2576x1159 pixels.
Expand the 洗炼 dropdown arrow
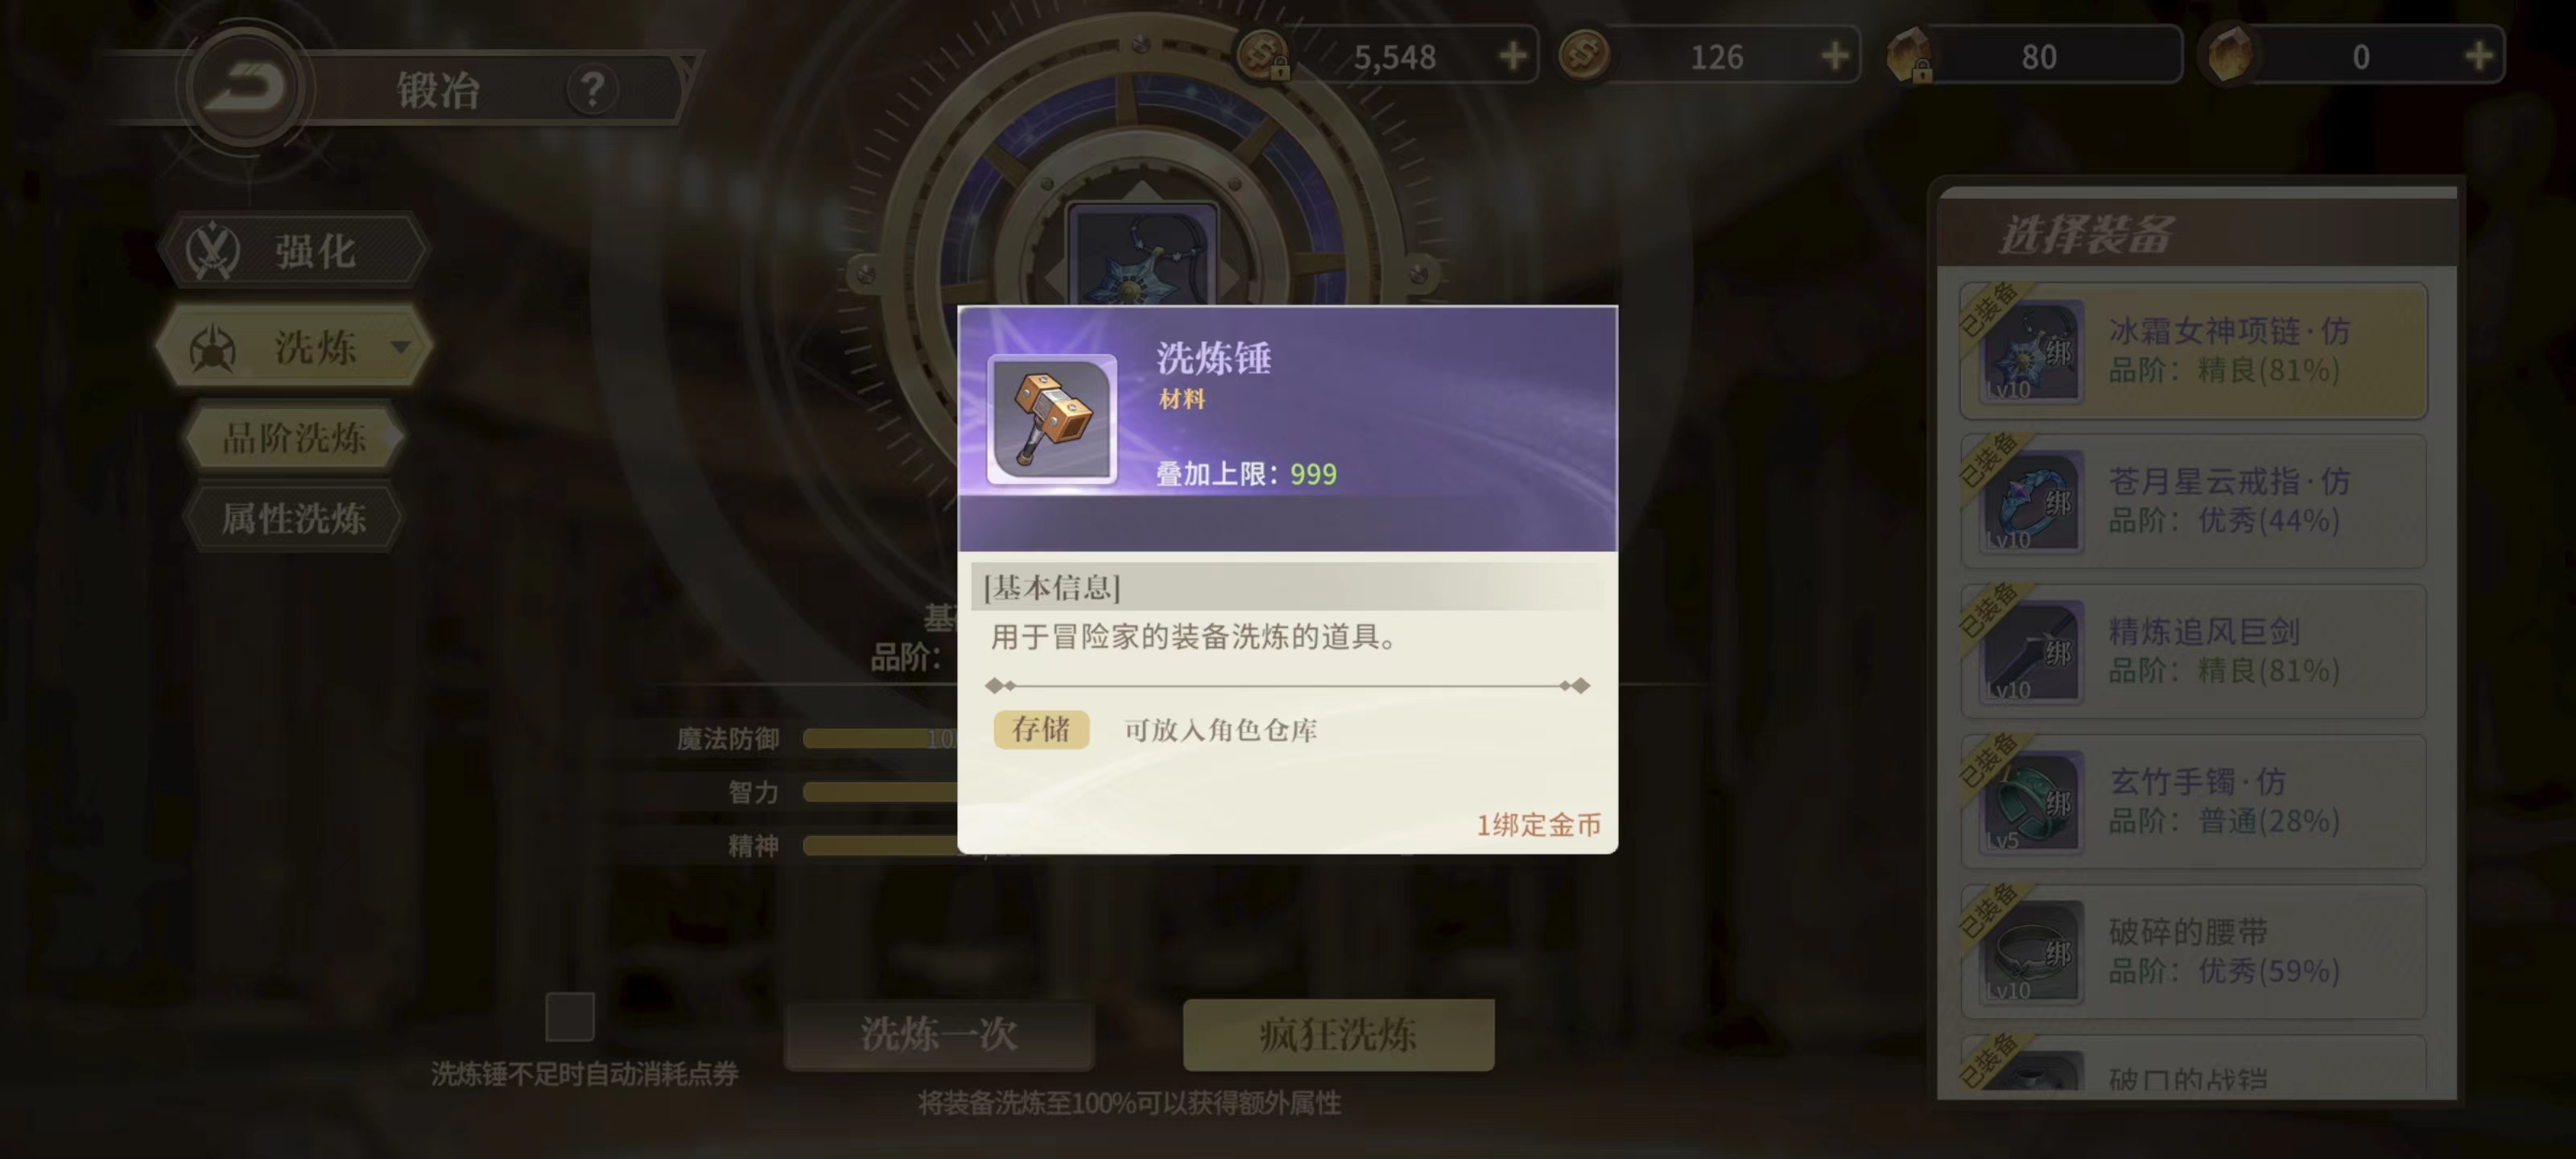(x=400, y=347)
